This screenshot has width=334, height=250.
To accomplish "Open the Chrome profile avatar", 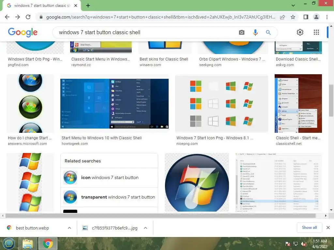I will point(316,17).
